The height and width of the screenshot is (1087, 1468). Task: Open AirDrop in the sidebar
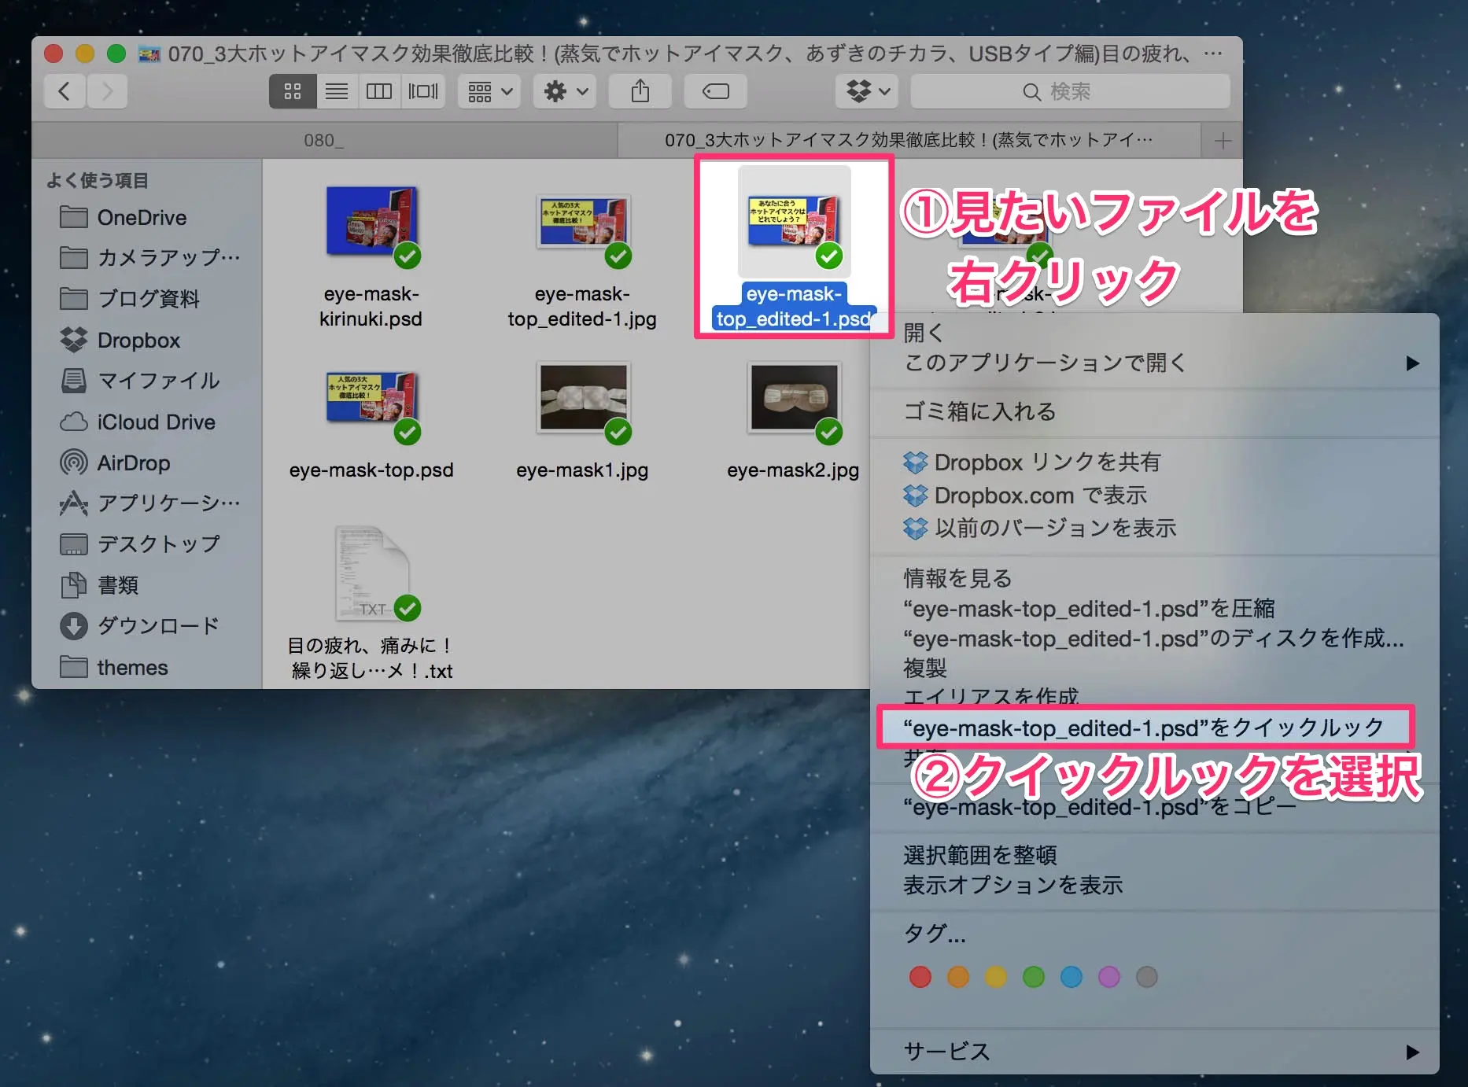pyautogui.click(x=133, y=462)
